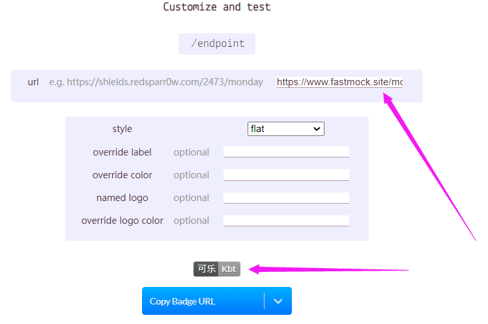Click the override color caption text

point(122,175)
